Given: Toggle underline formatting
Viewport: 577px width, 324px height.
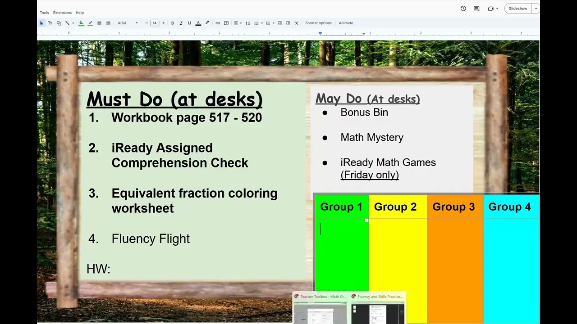Looking at the screenshot, I should pyautogui.click(x=189, y=23).
